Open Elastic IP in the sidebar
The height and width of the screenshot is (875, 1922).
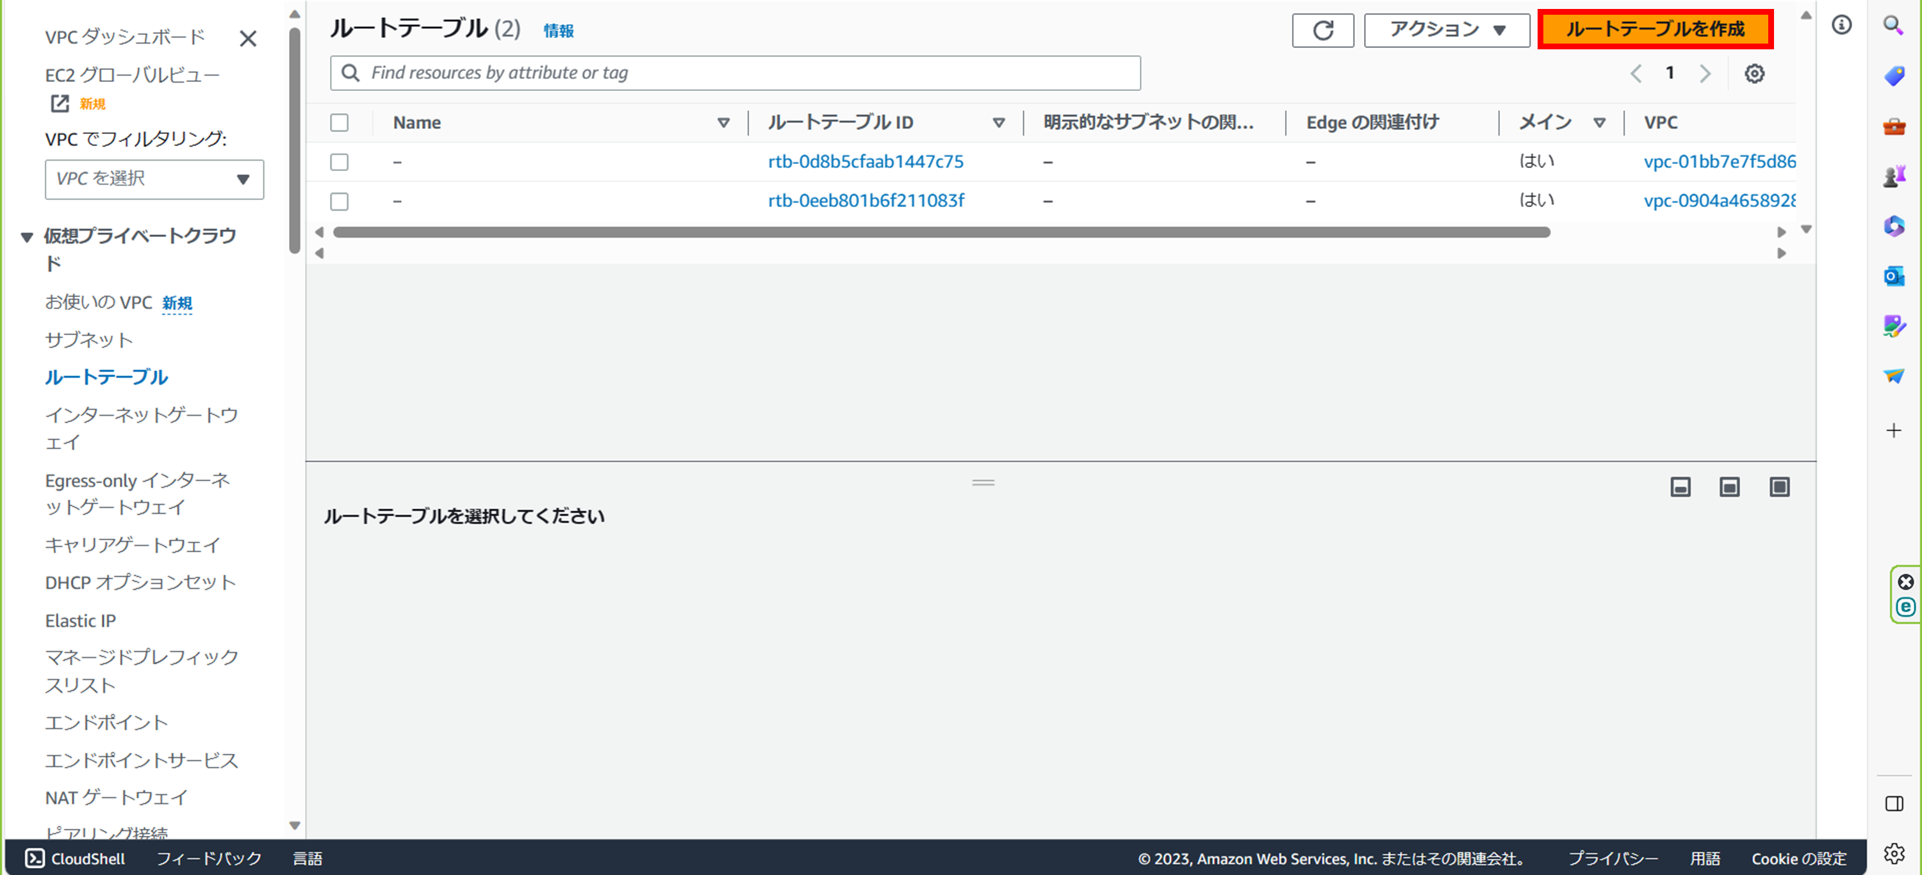click(x=81, y=621)
